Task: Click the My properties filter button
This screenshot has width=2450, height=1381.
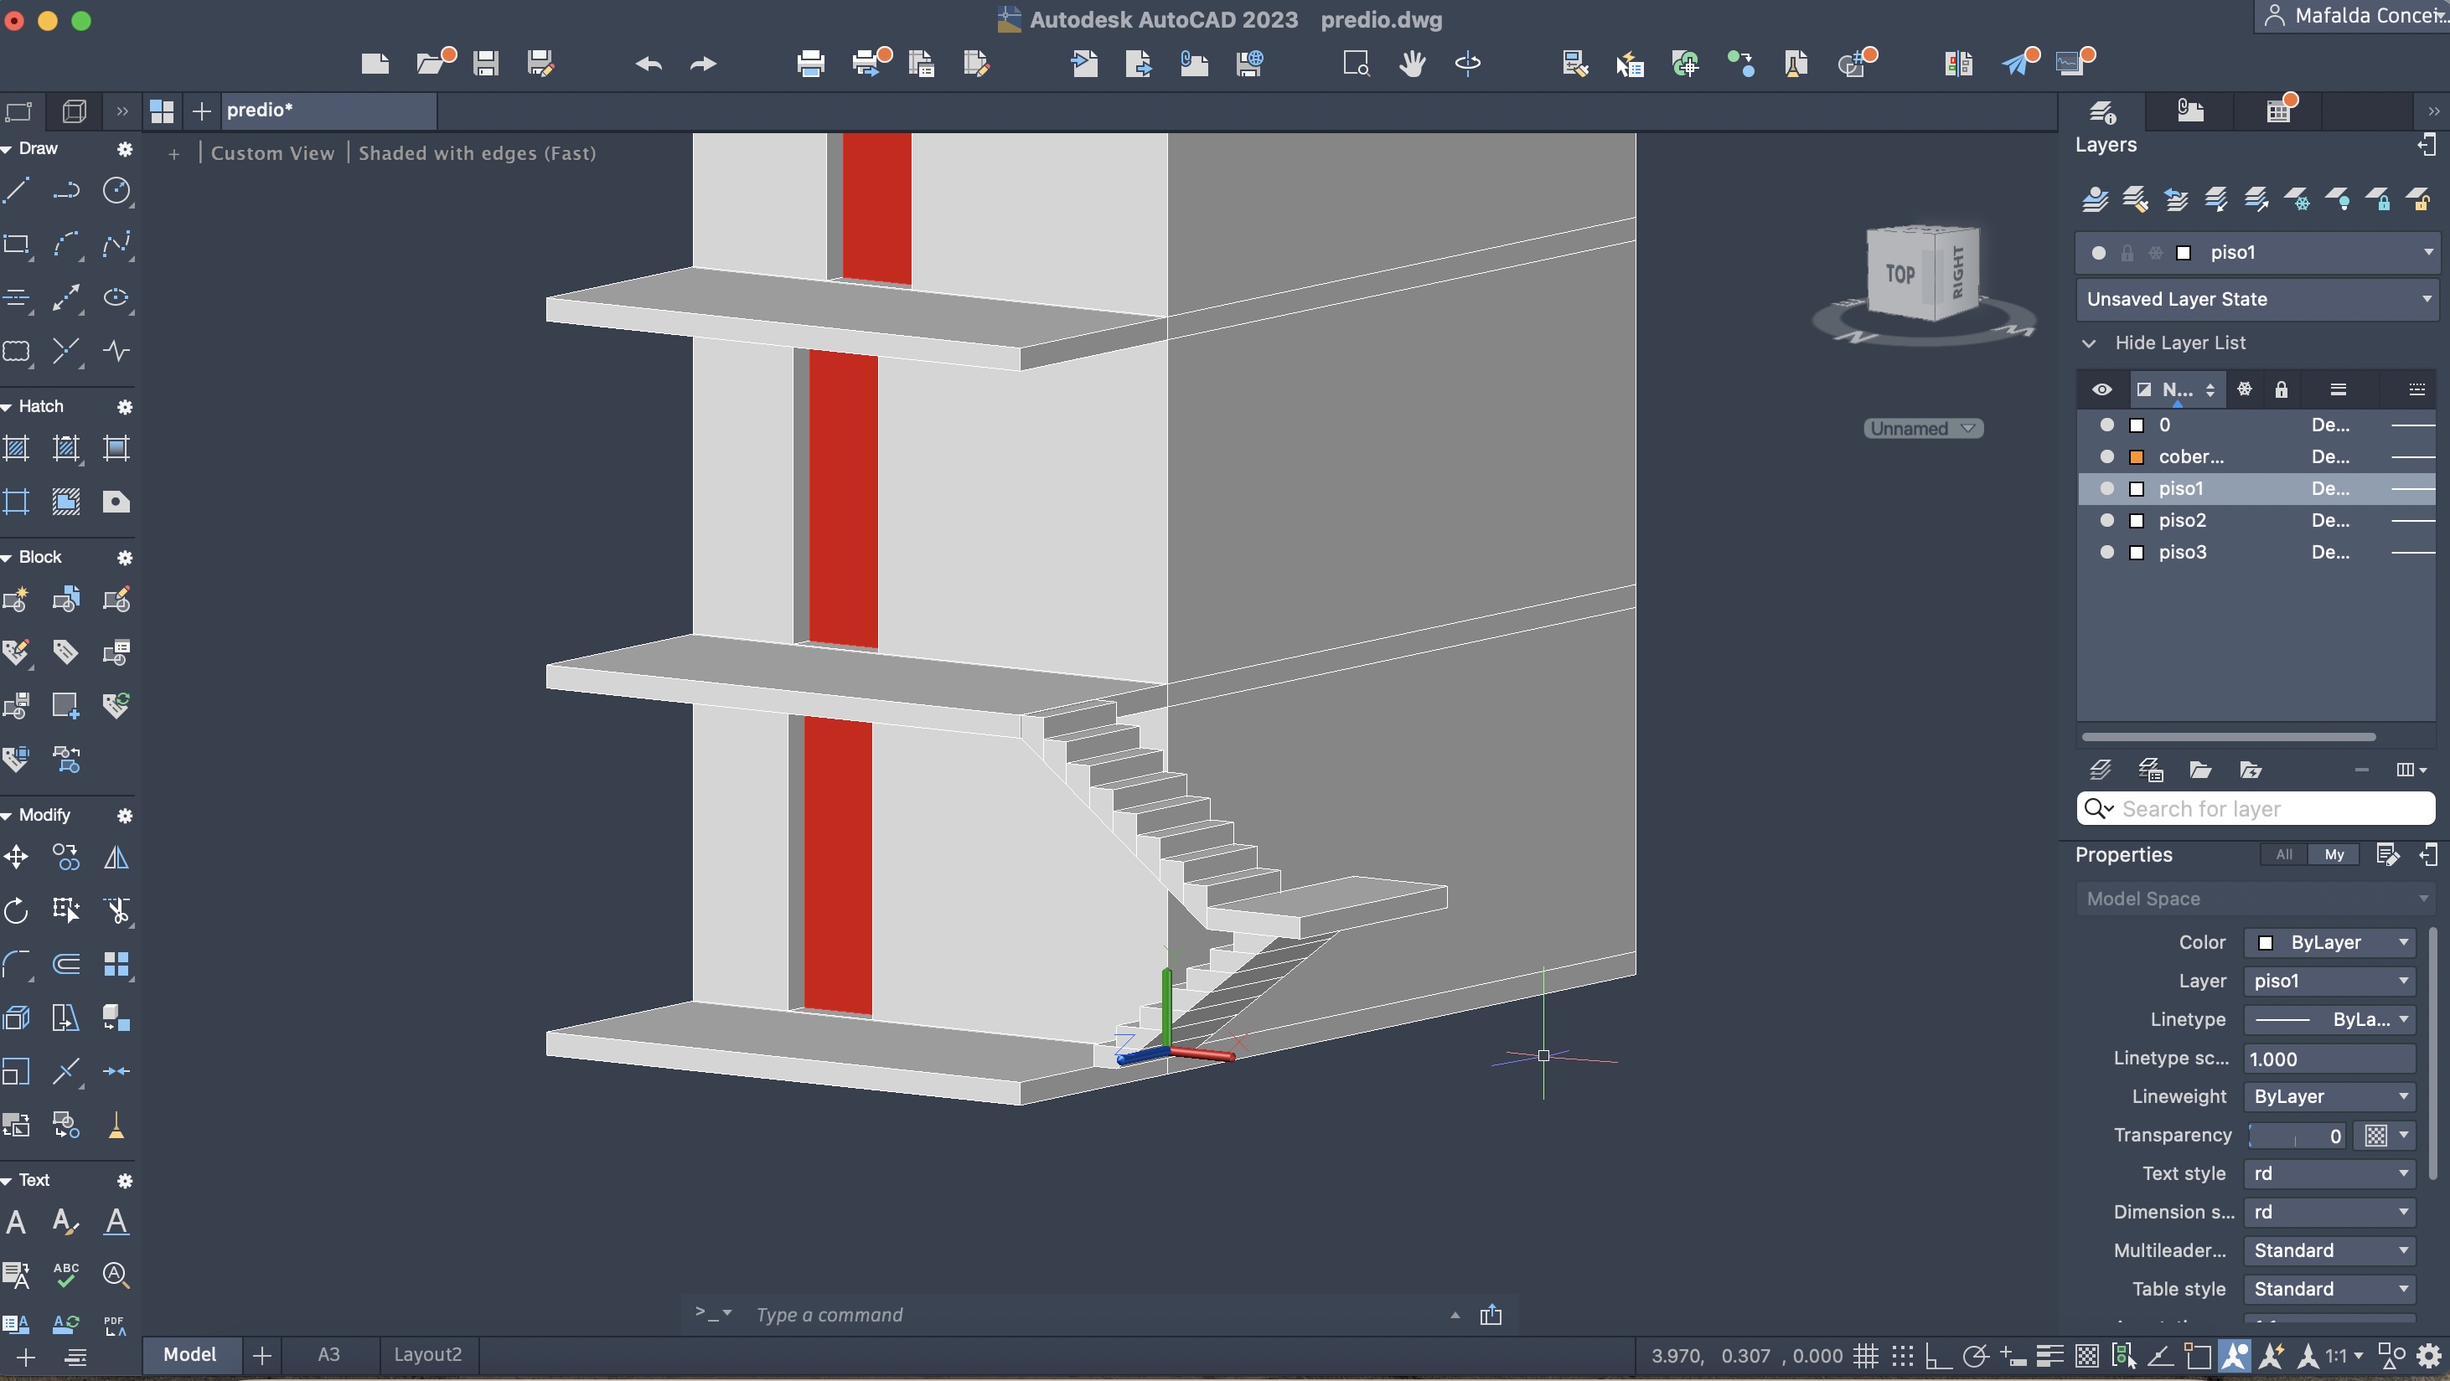Action: tap(2333, 854)
